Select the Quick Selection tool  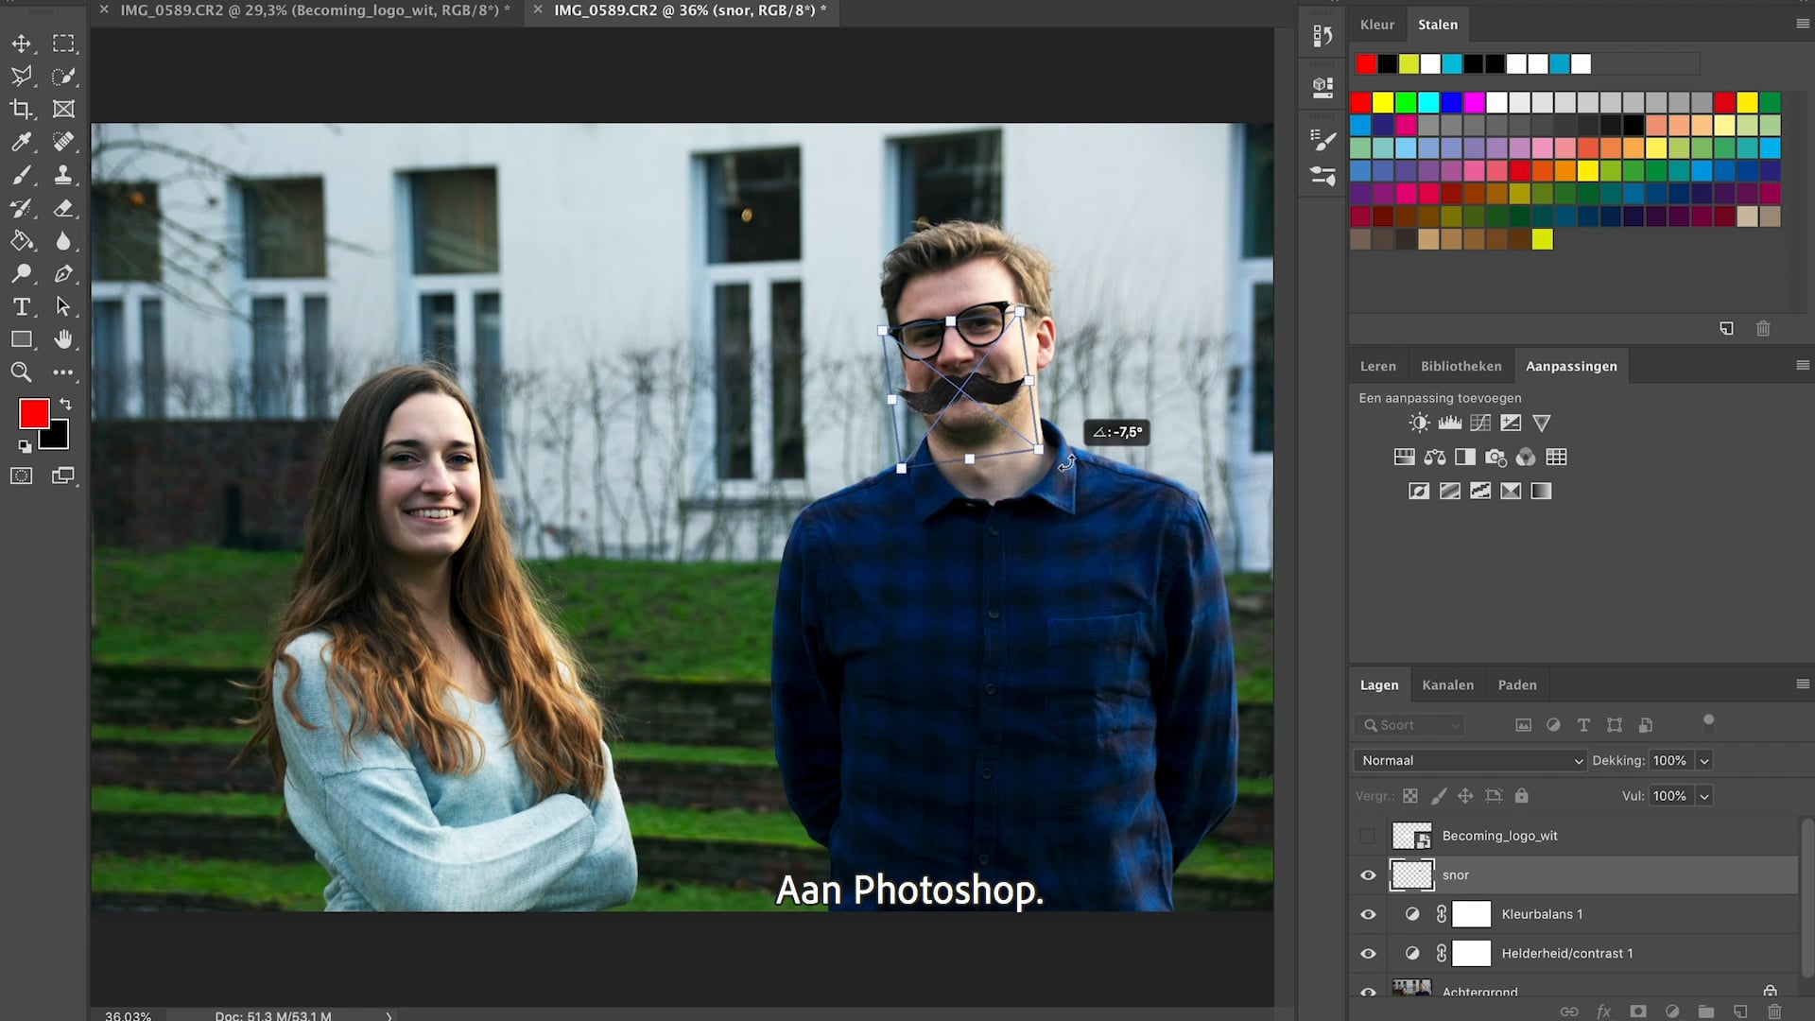(63, 77)
